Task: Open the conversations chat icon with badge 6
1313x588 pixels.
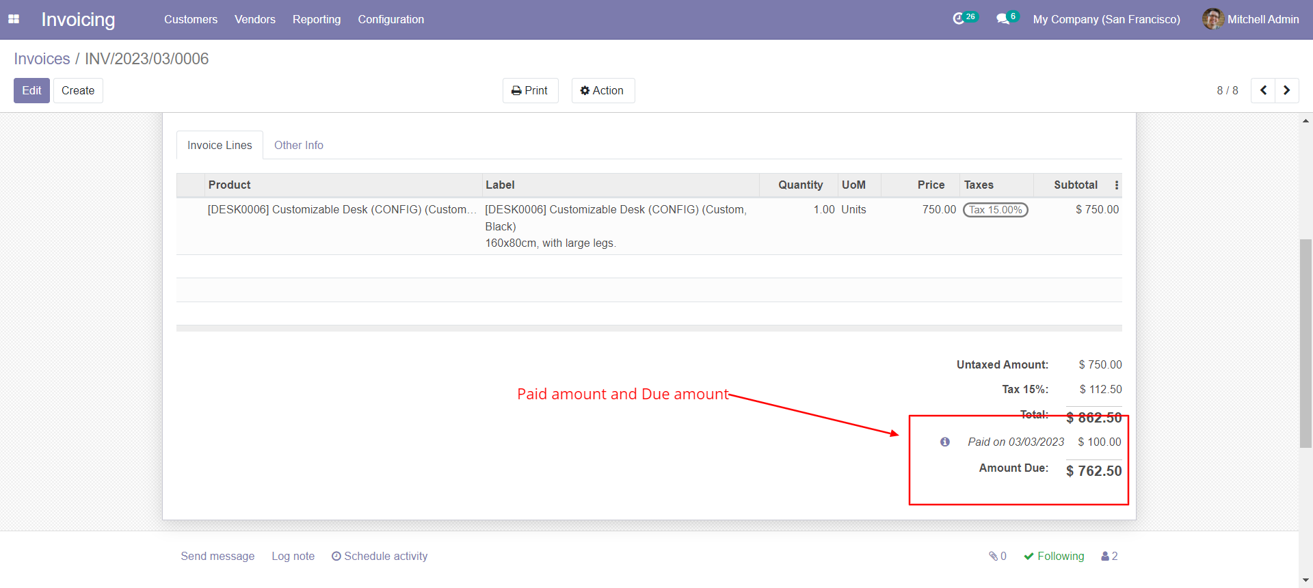Action: pos(1003,19)
